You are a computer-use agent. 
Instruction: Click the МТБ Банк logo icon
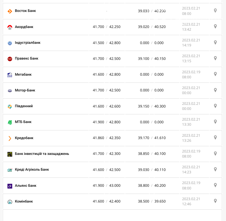[x=10, y=122]
